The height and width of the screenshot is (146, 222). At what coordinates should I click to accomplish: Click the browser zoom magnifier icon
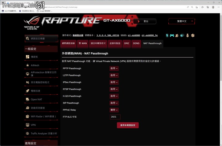[x=192, y=7]
